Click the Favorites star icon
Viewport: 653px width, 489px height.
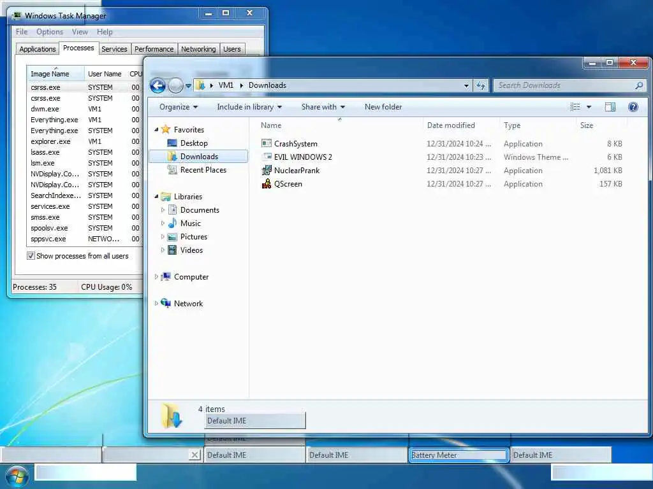pyautogui.click(x=166, y=129)
